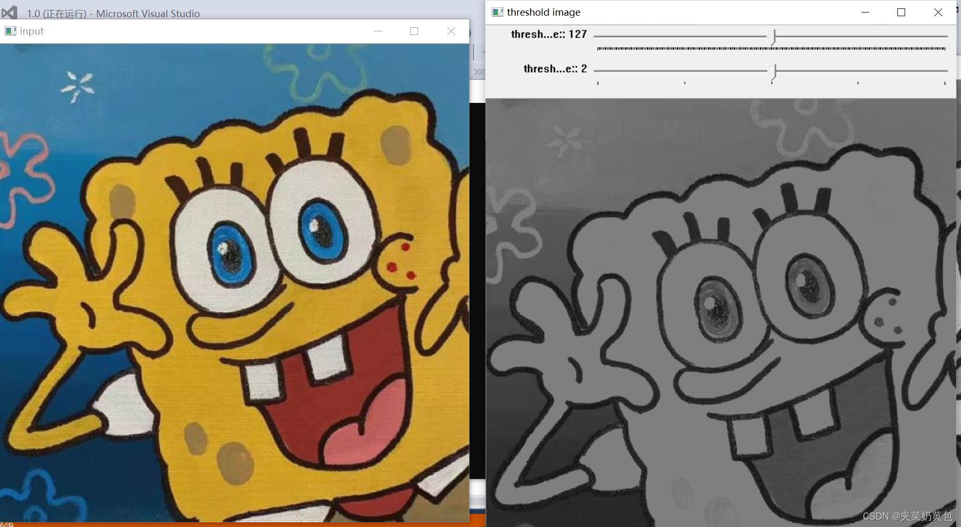
Task: Maximize the input window
Action: tap(414, 31)
